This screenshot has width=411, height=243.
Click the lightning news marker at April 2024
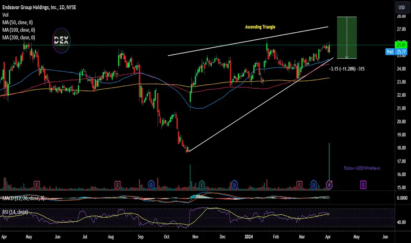[x=329, y=185]
